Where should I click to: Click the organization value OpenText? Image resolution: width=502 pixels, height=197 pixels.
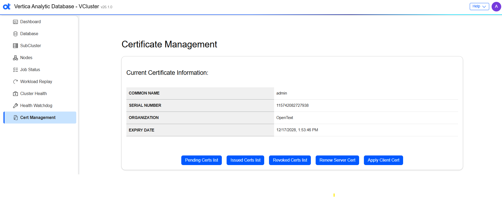point(284,118)
